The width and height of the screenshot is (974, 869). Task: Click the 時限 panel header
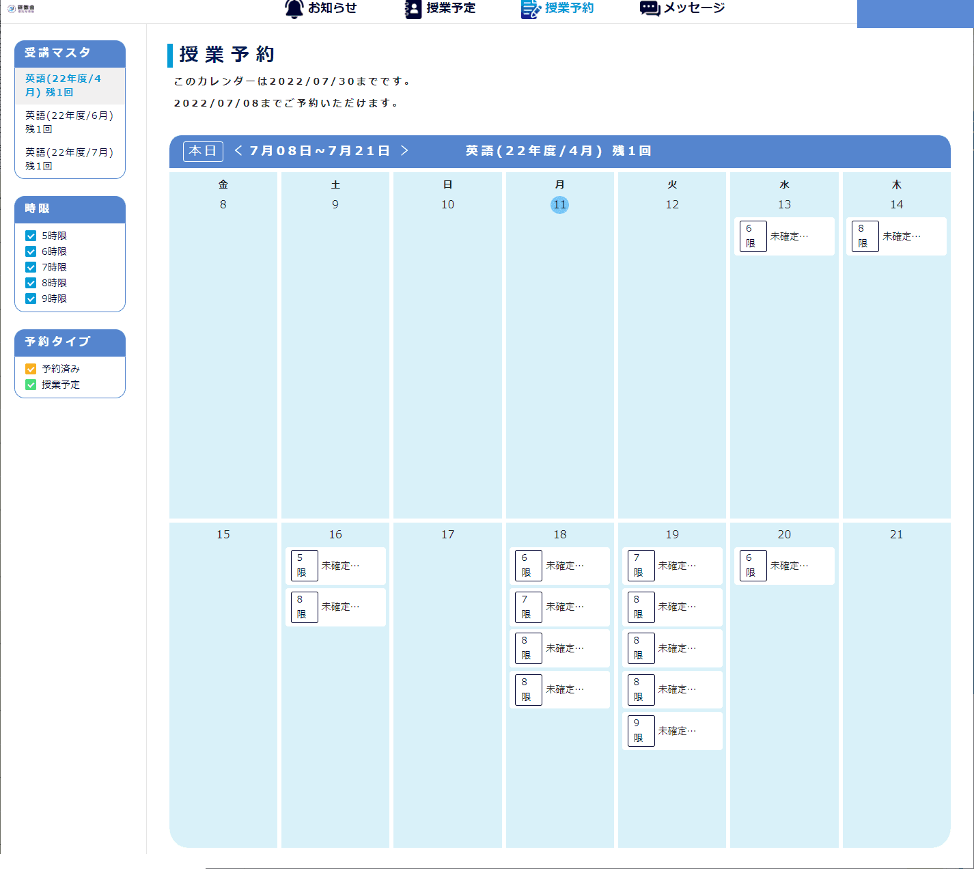(70, 209)
